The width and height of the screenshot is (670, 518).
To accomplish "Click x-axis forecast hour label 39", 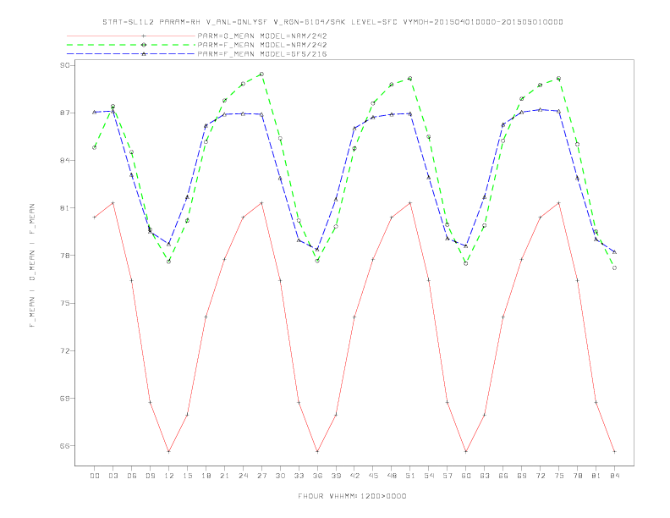I will click(336, 476).
